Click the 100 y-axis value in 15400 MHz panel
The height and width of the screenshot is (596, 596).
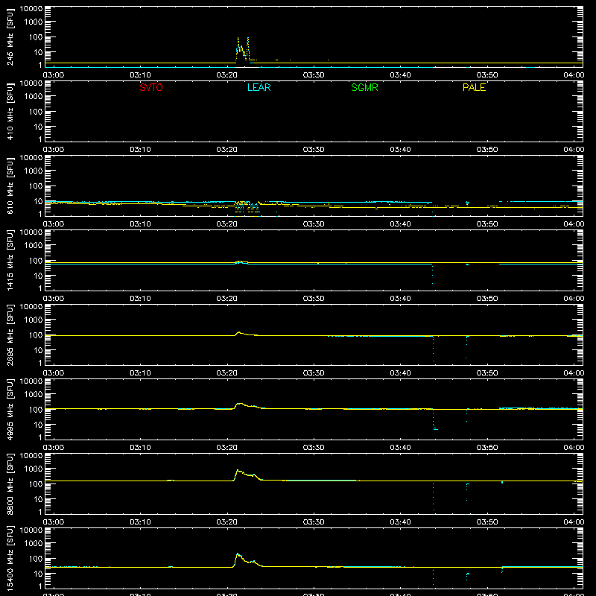pos(36,559)
